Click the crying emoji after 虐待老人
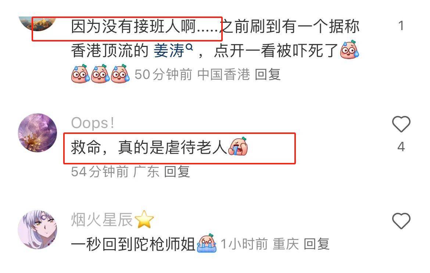This screenshot has width=430, height=273. pyautogui.click(x=238, y=147)
